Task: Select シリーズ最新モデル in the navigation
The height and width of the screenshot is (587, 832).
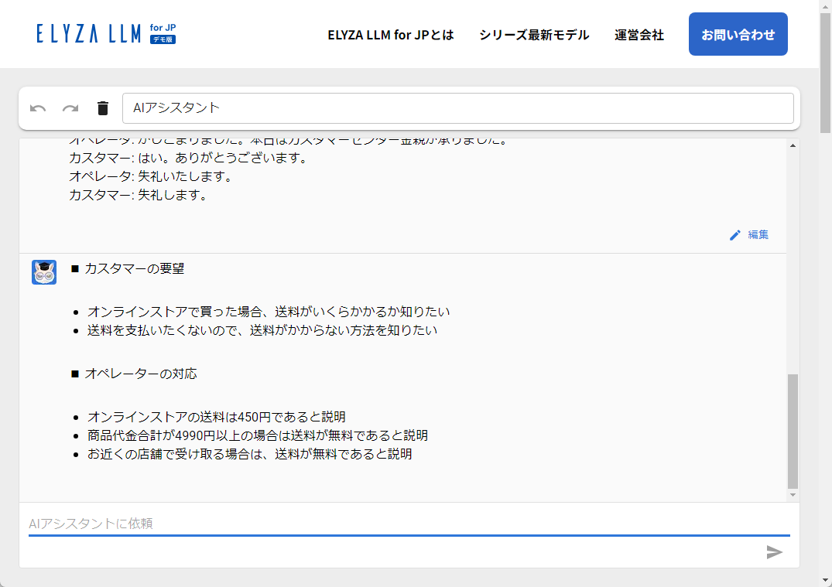Action: (x=532, y=35)
